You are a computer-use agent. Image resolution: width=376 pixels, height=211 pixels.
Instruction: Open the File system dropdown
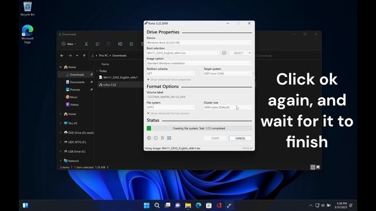(170, 107)
